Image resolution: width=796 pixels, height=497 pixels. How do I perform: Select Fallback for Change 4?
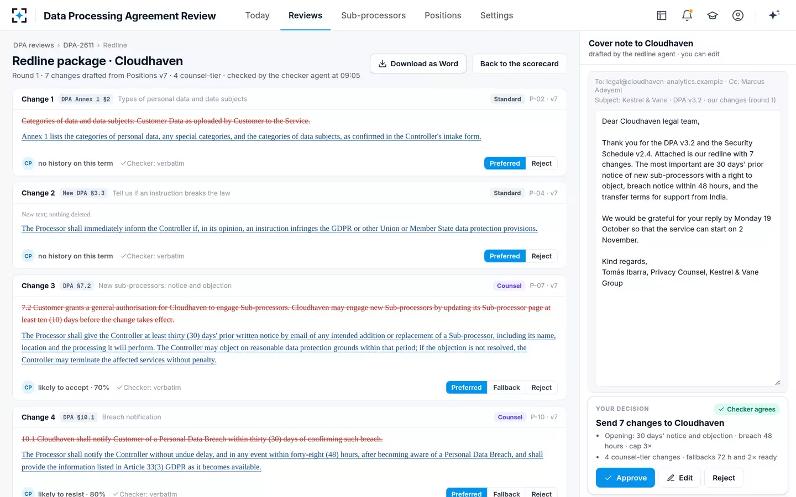[506, 493]
